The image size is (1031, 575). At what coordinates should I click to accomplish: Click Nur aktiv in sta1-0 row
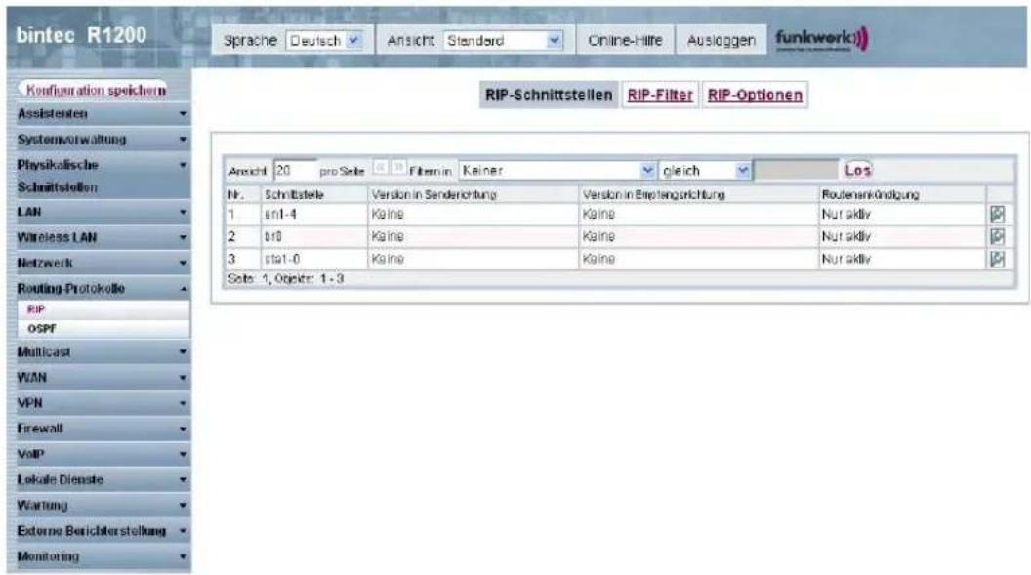tap(846, 259)
